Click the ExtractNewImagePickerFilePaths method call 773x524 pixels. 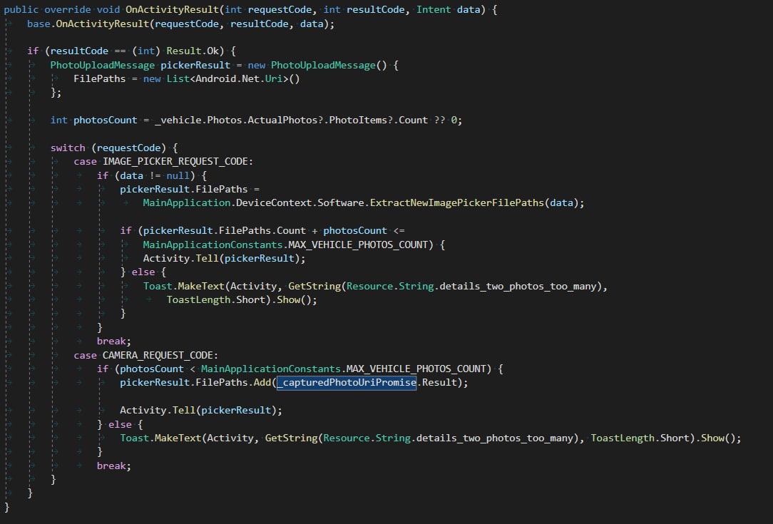click(456, 203)
